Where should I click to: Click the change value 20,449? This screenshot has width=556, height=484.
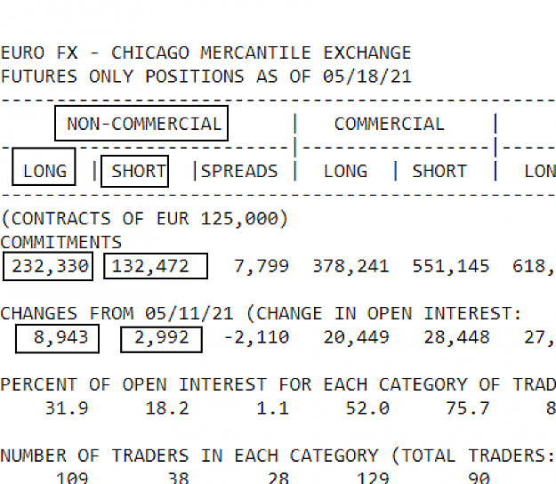[x=356, y=337]
